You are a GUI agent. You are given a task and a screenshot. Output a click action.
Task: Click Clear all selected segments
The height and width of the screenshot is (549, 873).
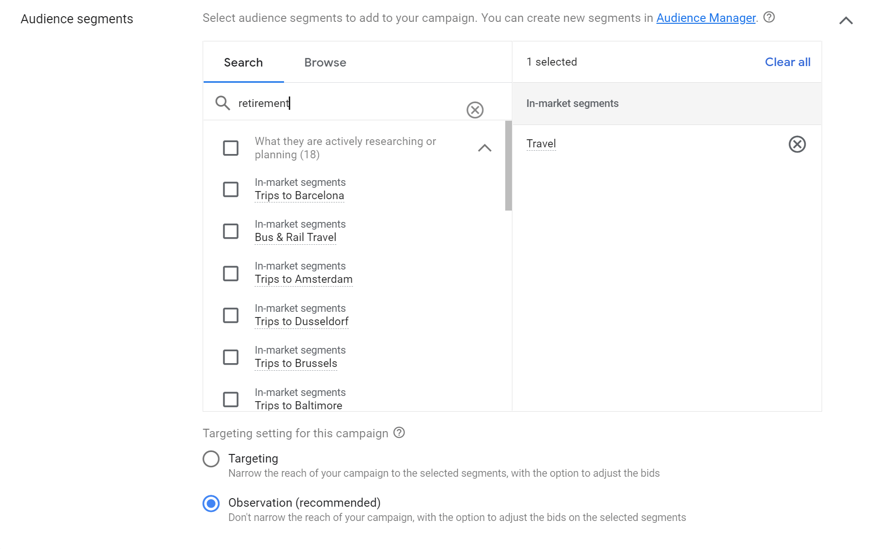pyautogui.click(x=787, y=62)
